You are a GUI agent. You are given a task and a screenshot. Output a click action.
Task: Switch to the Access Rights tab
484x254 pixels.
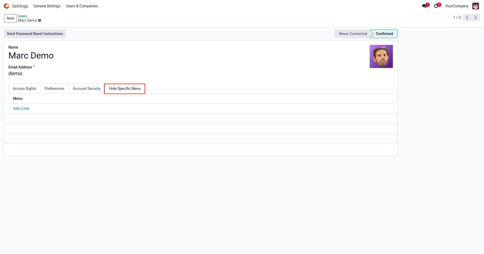click(x=24, y=89)
